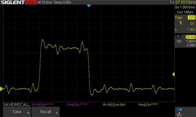The image size is (196, 117).
Task: Click the -2.94V vertical offset value
Action: tap(190, 45)
